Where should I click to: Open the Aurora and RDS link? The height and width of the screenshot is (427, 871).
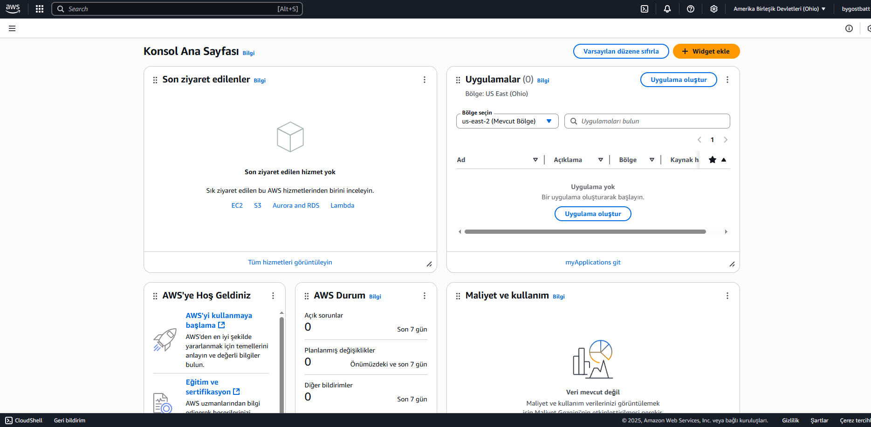point(296,205)
